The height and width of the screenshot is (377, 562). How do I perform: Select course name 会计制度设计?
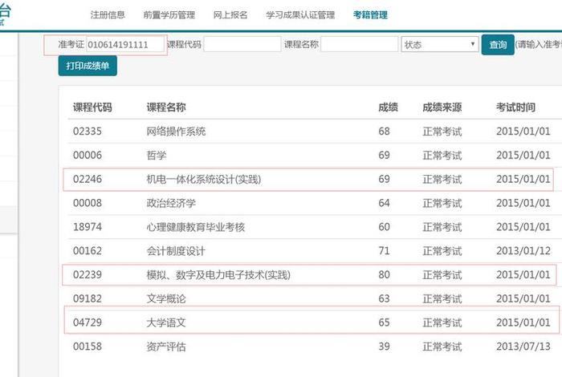point(176,251)
